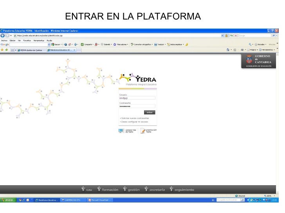
Task: Click the Gobierno de Cantabria logo
Action: coord(258,61)
